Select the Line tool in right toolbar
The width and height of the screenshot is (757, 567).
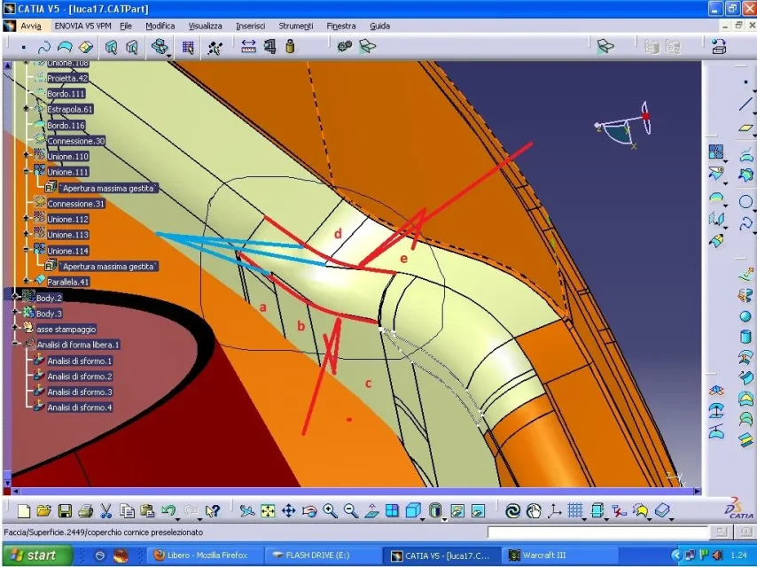click(745, 104)
